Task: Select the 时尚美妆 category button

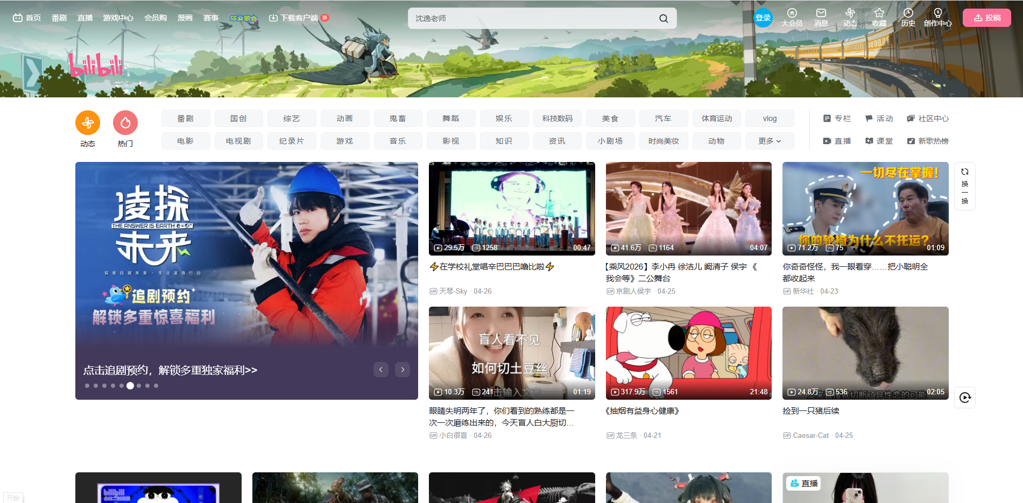Action: (x=664, y=141)
